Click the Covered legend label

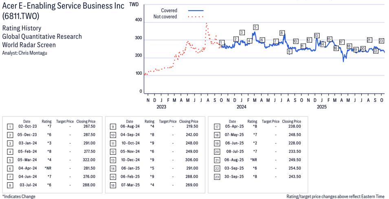[169, 11]
